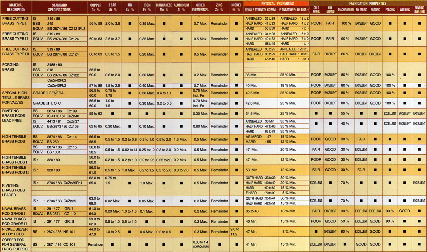This screenshot has width=427, height=252.
Task: Select the 'MACHINABILITY' column header
Action: [x=346, y=10]
